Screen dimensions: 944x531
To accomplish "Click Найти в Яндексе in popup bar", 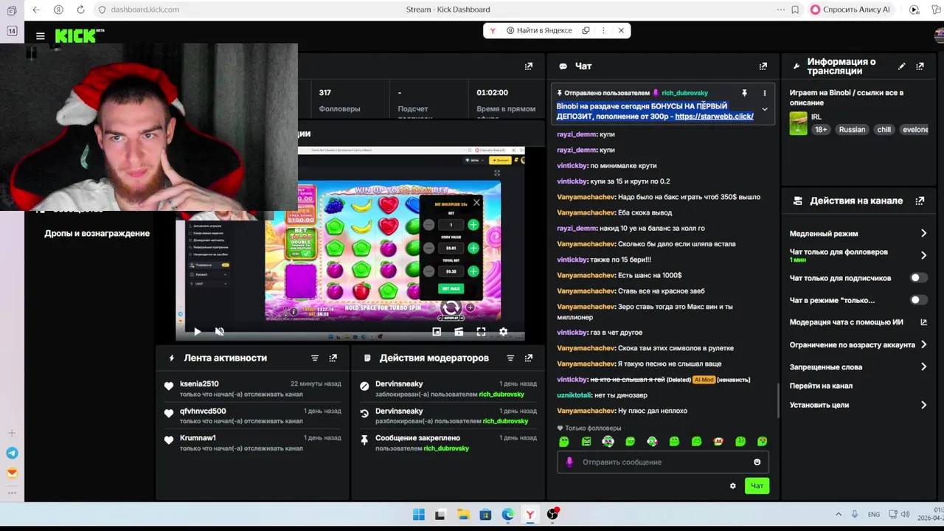I will coord(539,30).
